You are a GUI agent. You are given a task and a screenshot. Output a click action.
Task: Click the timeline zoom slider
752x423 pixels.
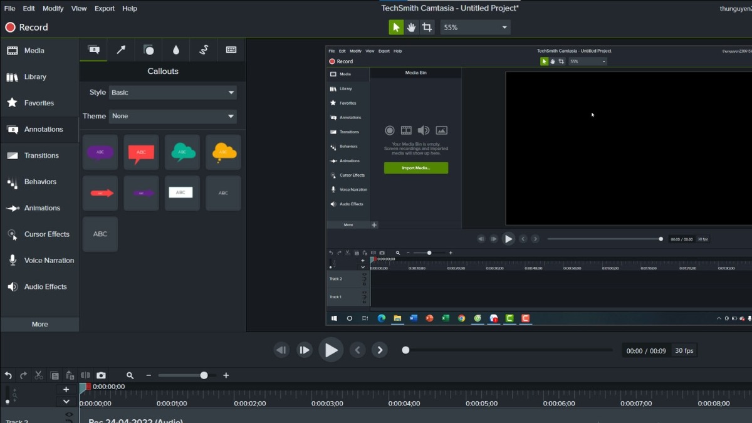187,375
